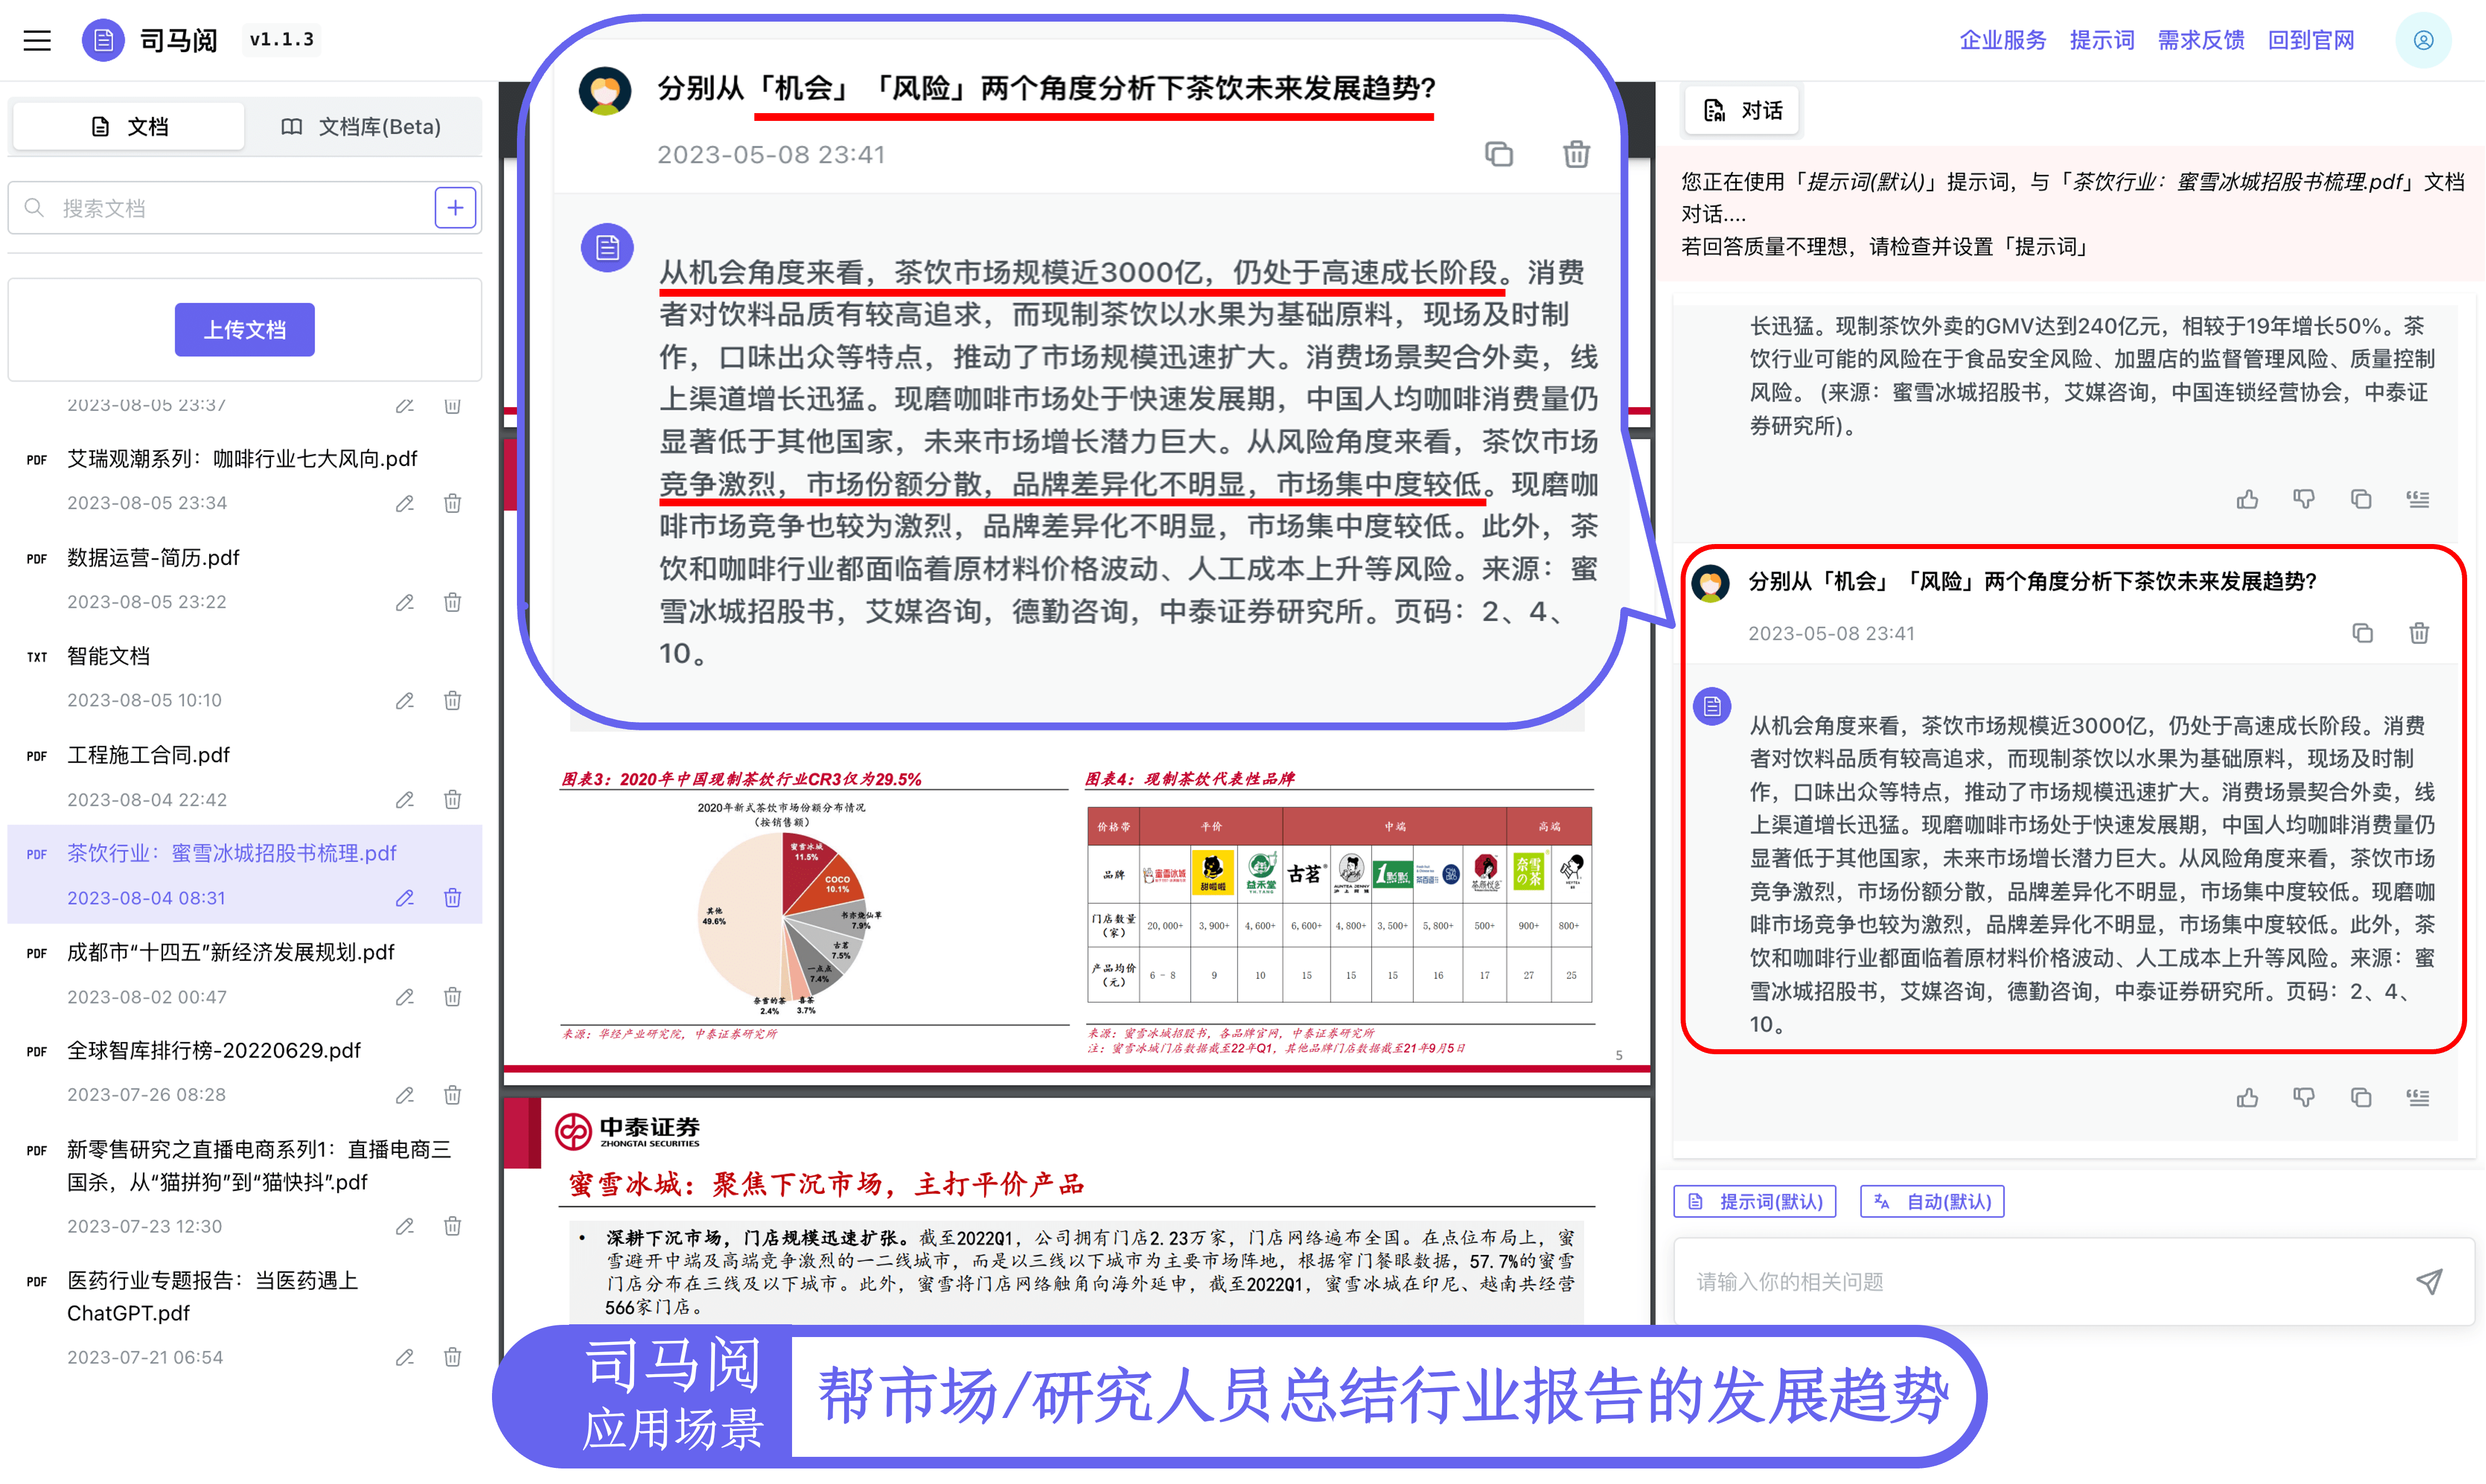The height and width of the screenshot is (1484, 2486).
Task: Select the 对话 tab
Action: coord(1742,110)
